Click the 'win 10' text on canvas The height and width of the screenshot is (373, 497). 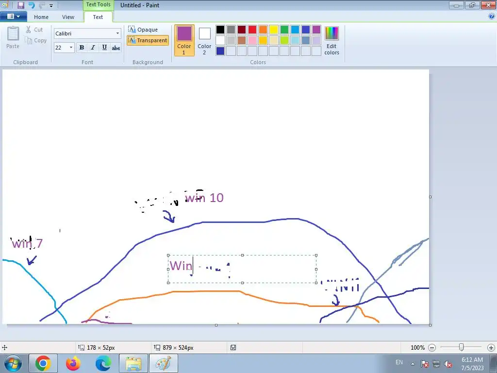tap(204, 198)
